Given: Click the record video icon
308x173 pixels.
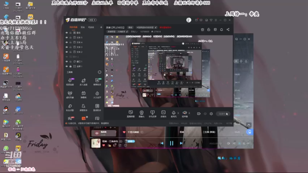Looking at the screenshot, I should (x=199, y=113).
